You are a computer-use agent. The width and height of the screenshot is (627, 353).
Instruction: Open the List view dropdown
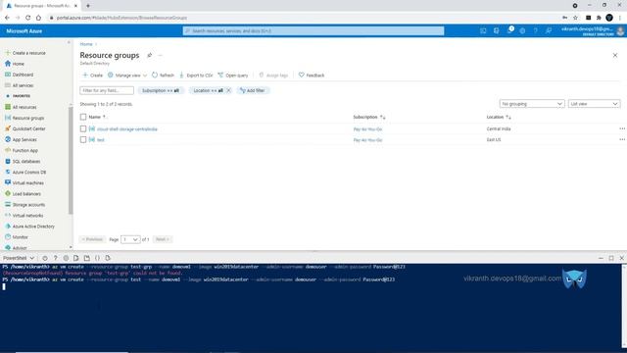click(595, 104)
